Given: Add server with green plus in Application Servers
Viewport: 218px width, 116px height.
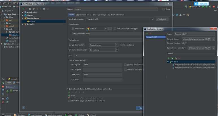Looking at the screenshot, I should [147, 34].
